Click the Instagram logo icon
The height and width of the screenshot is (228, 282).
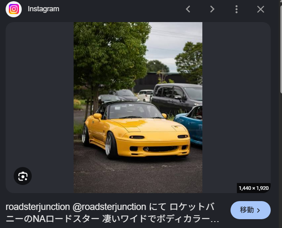pos(14,9)
